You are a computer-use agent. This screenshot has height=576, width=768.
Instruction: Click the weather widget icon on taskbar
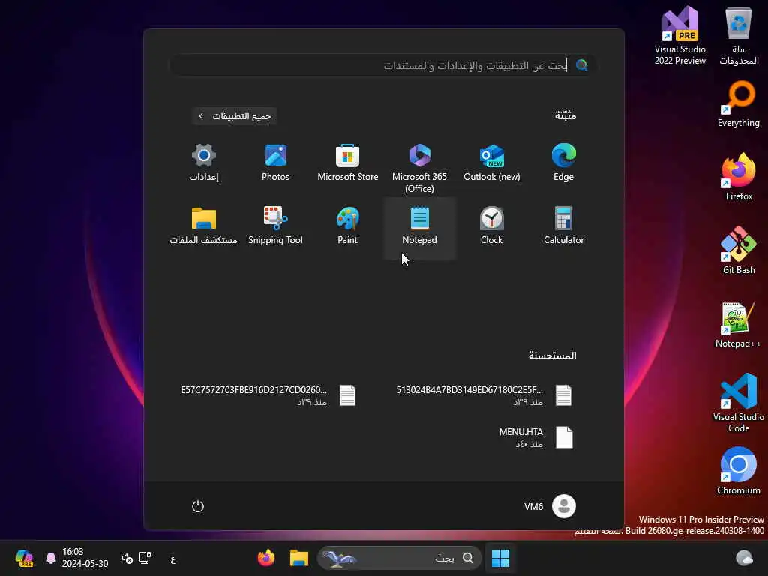tap(745, 558)
